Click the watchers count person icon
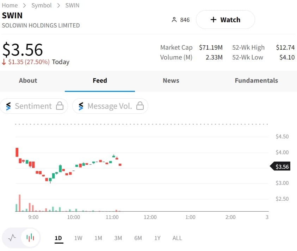This screenshot has width=297, height=251. 174,20
